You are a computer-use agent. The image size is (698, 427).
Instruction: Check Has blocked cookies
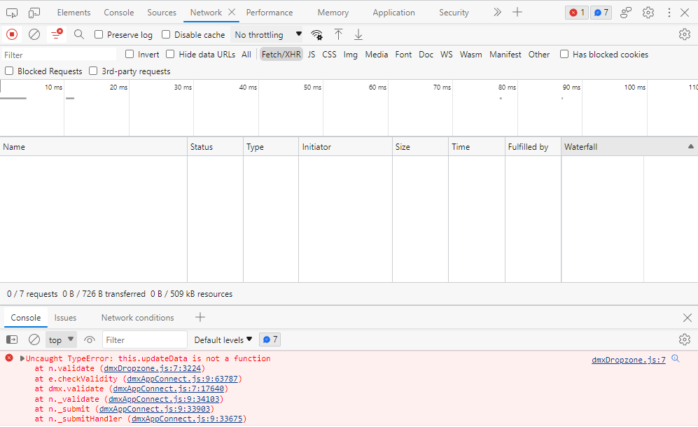tap(564, 55)
